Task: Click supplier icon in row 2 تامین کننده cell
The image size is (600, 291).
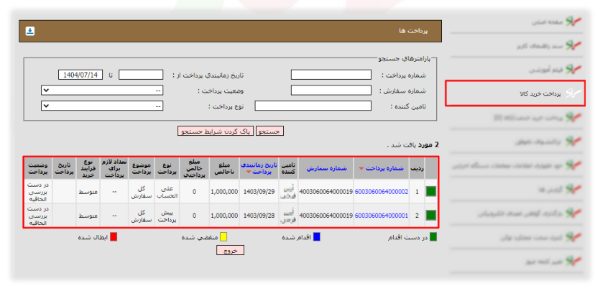Action: coord(289,216)
